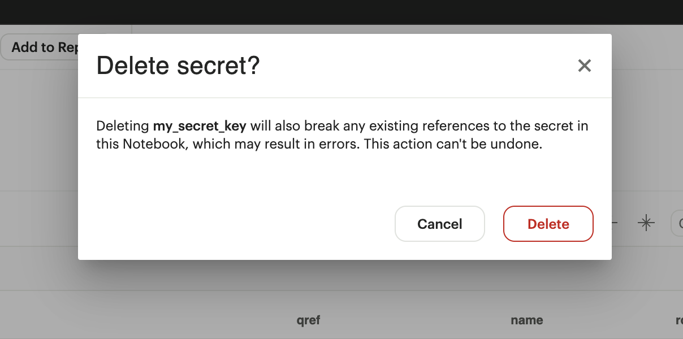Click the sparkle asterisk icon behind dialog

[x=646, y=223]
